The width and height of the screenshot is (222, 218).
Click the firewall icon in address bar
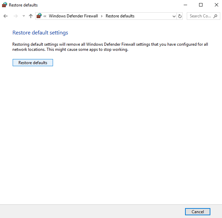click(39, 16)
